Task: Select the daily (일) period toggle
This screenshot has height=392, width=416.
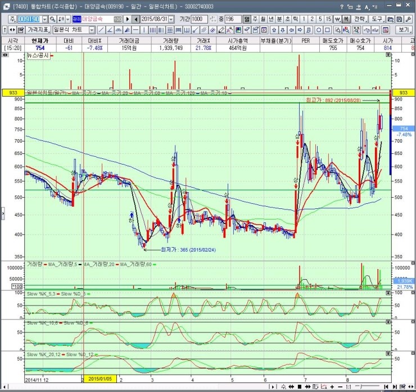Action: click(x=247, y=19)
